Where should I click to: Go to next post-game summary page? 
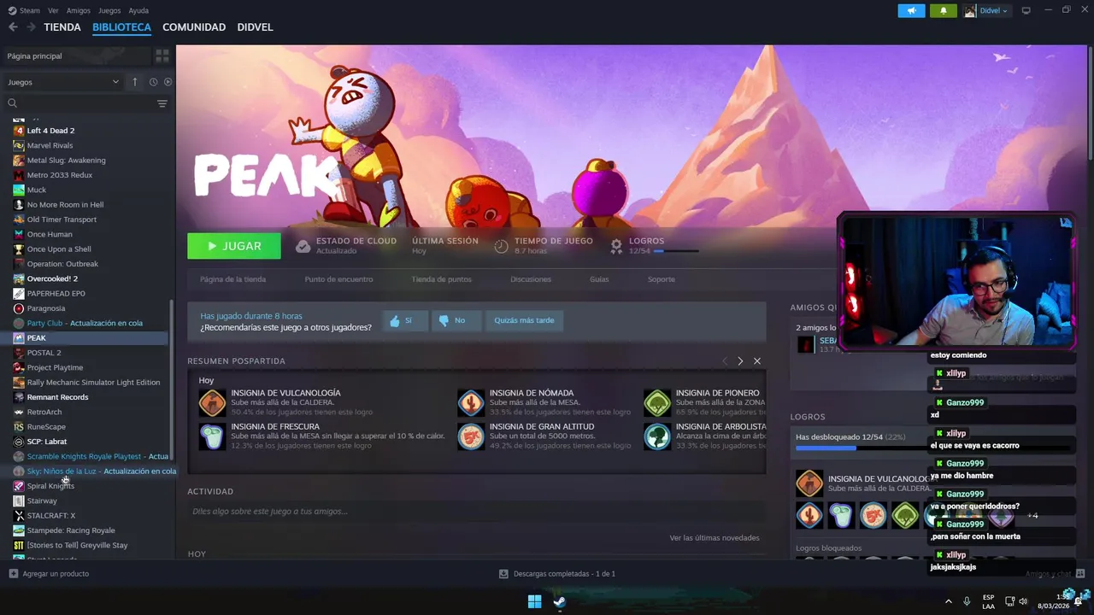click(740, 361)
